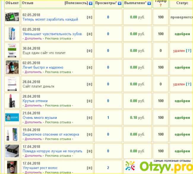Click views count 2 for 'Улучшает рост волос'
This screenshot has height=174, width=193.
[x=108, y=168]
